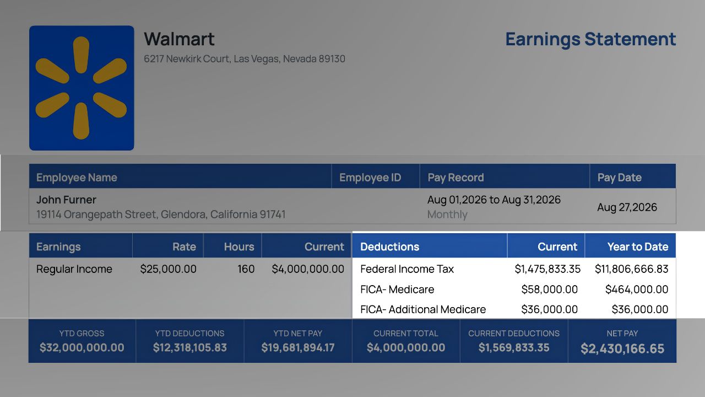Click the NET PAY label
This screenshot has width=705, height=397.
622,333
